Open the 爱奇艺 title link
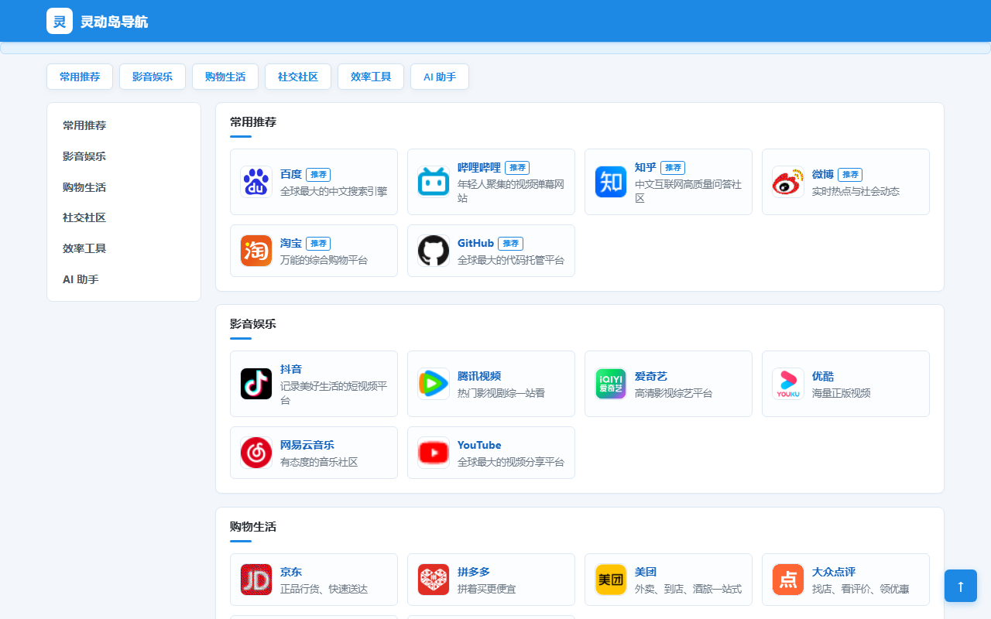 [x=651, y=376]
